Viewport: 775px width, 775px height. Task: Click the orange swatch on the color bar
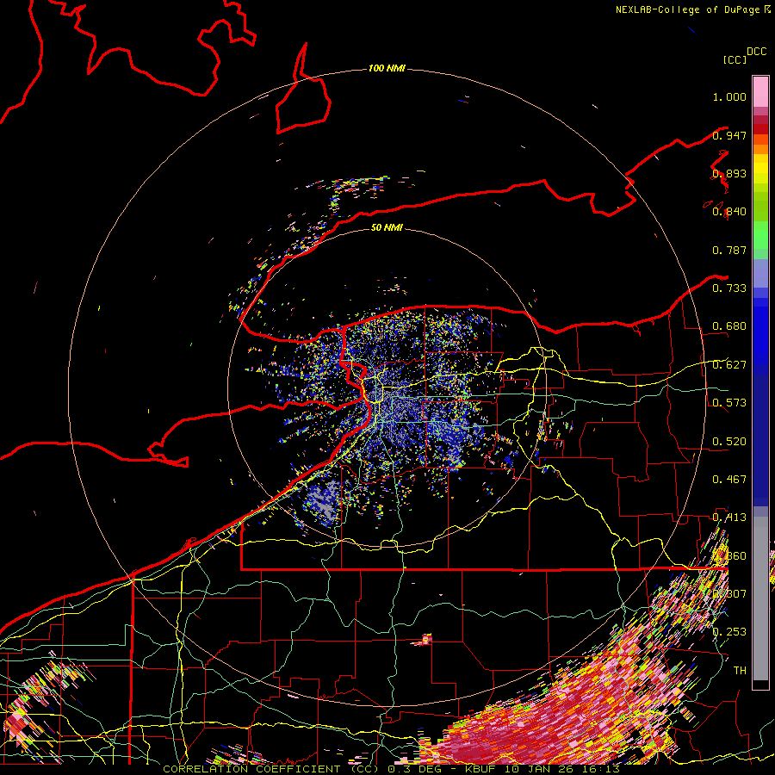click(x=760, y=149)
